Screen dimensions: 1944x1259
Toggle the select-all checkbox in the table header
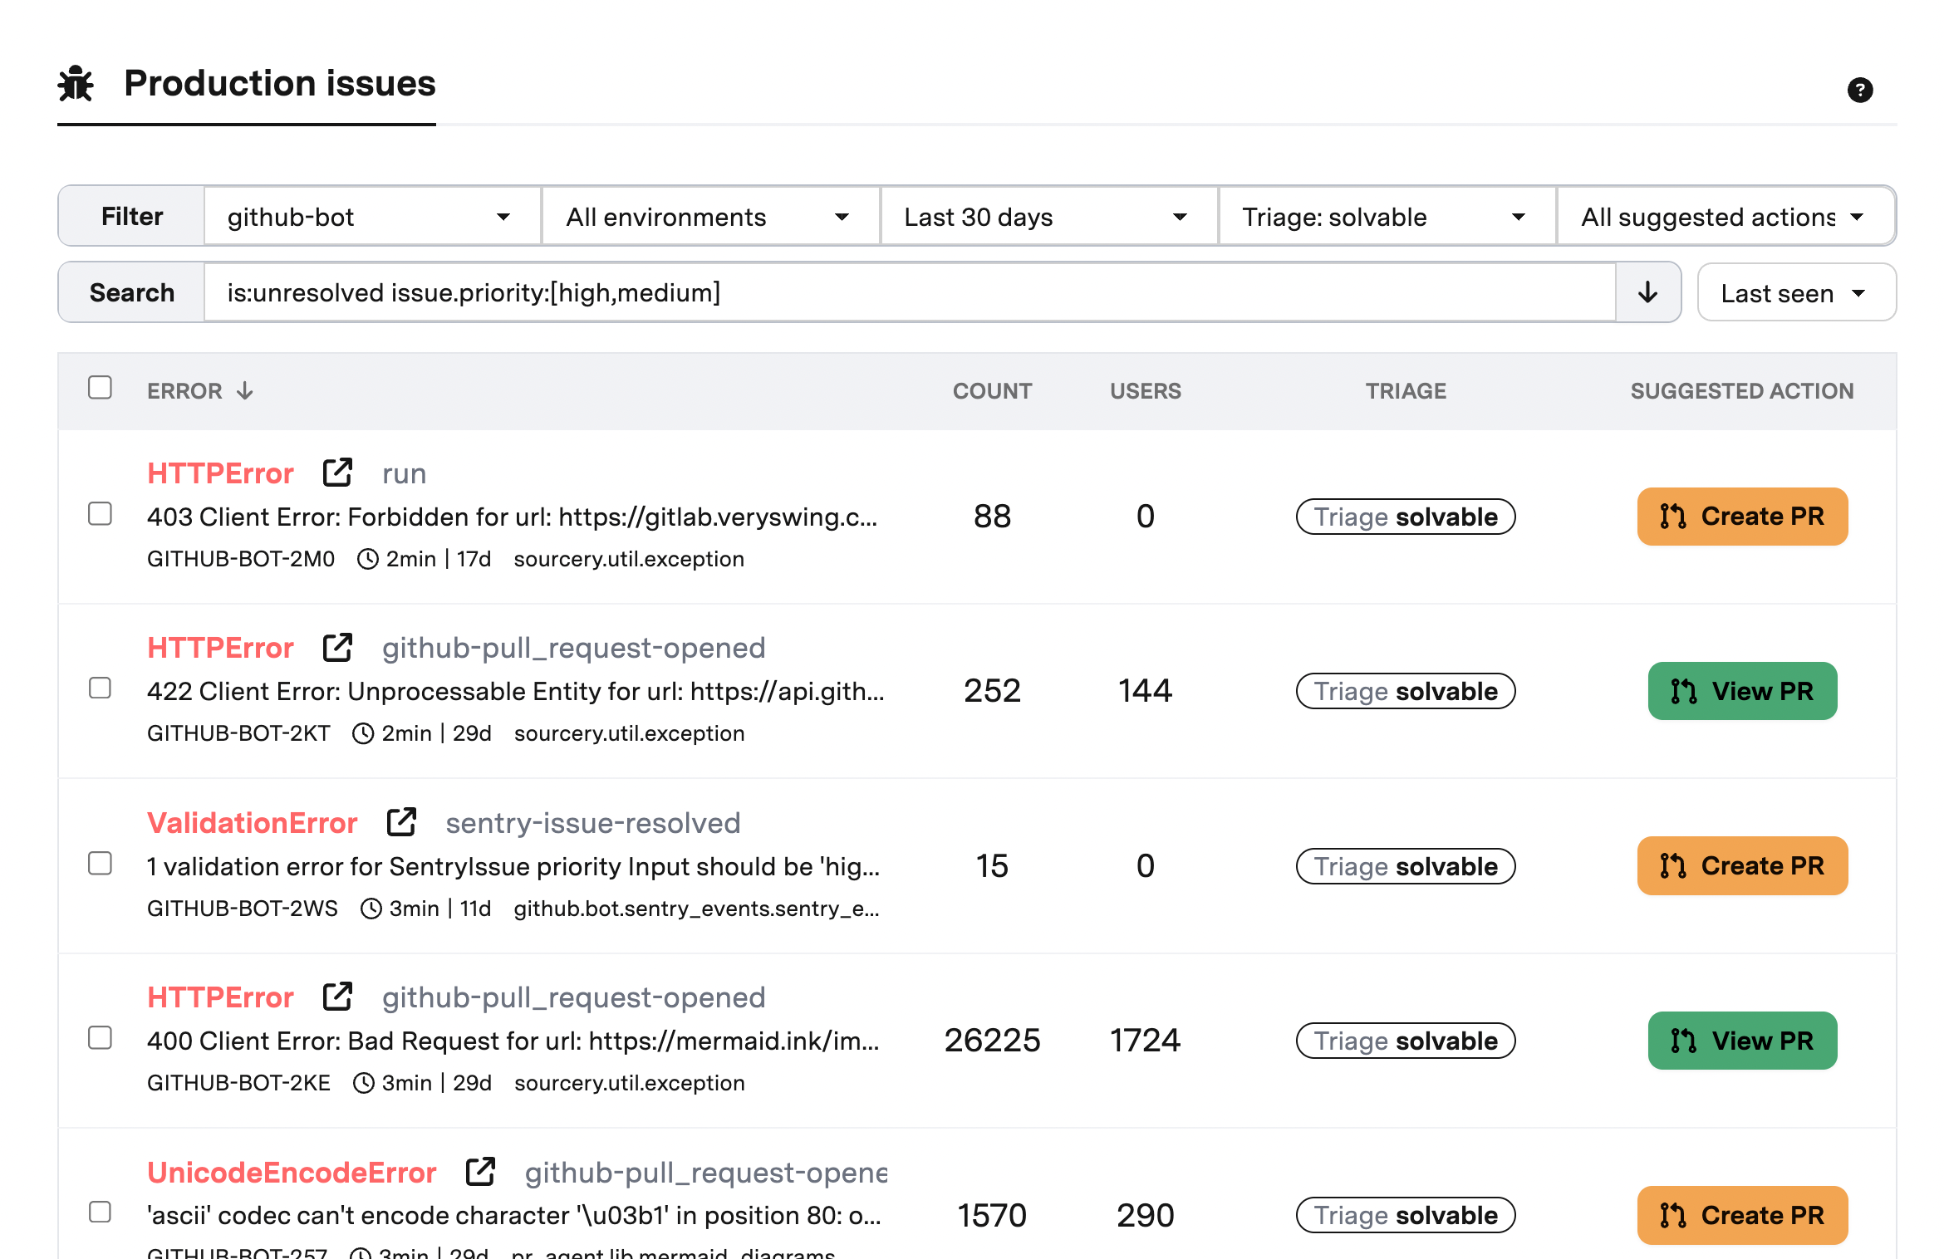[x=100, y=385]
